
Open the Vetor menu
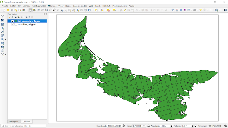point(61,6)
